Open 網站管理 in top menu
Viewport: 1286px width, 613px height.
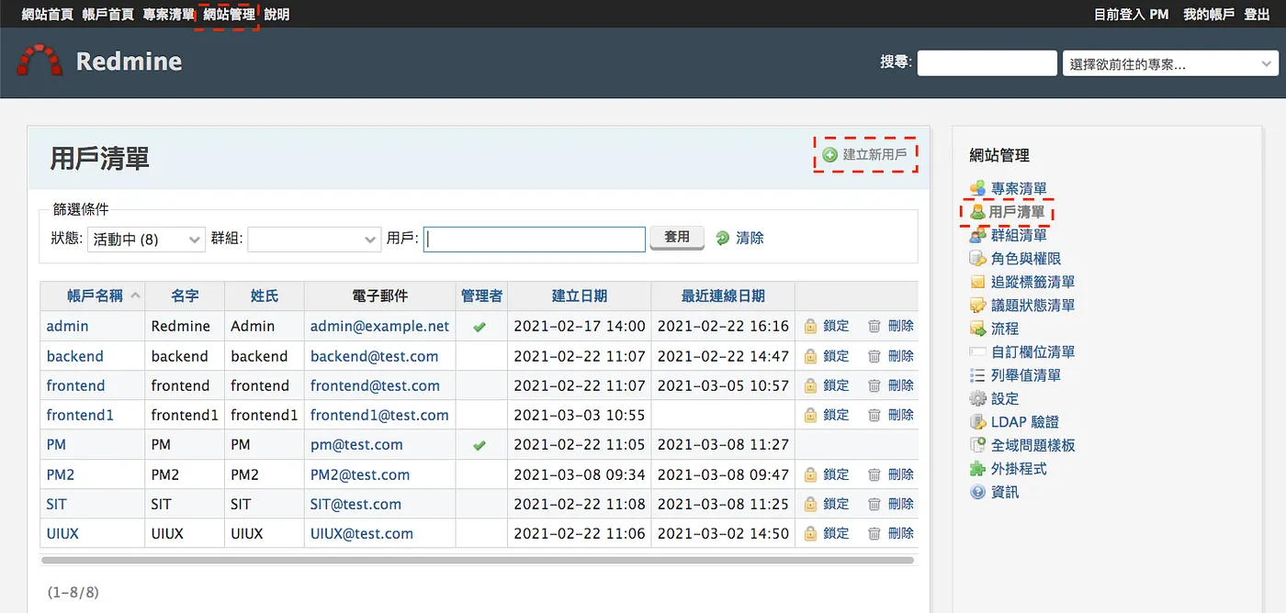pos(230,15)
